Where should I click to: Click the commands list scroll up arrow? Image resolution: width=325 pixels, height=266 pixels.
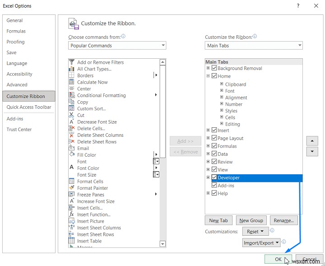(162, 62)
